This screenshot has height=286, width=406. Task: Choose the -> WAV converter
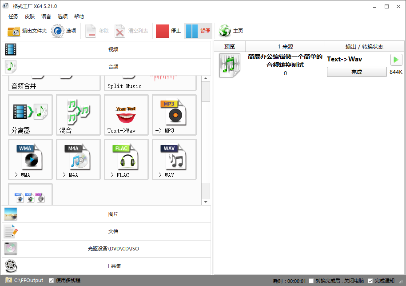click(174, 160)
